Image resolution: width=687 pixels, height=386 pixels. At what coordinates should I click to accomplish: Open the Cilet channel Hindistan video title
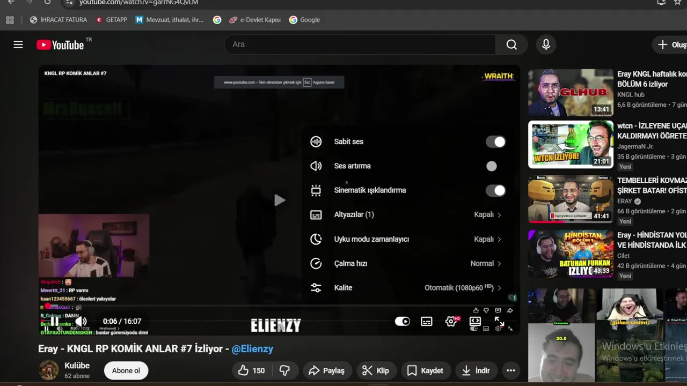[652, 240]
